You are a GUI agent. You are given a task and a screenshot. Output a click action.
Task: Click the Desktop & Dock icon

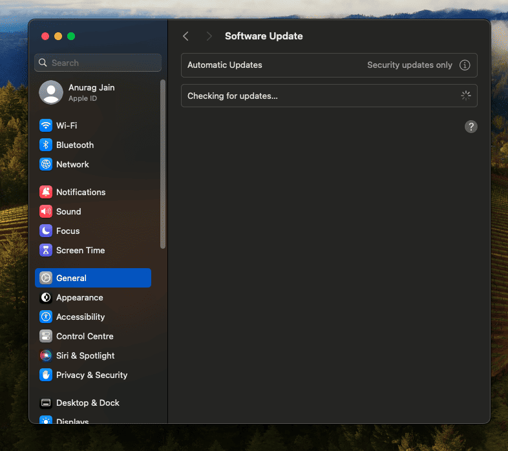click(x=46, y=403)
